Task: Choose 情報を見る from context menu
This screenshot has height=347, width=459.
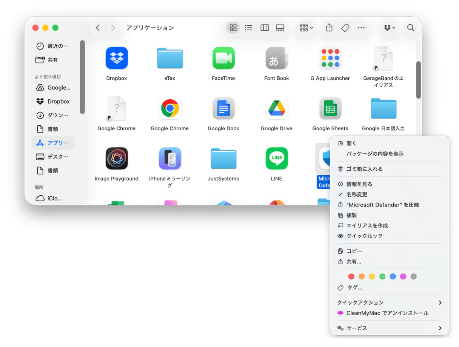Action: click(x=390, y=184)
